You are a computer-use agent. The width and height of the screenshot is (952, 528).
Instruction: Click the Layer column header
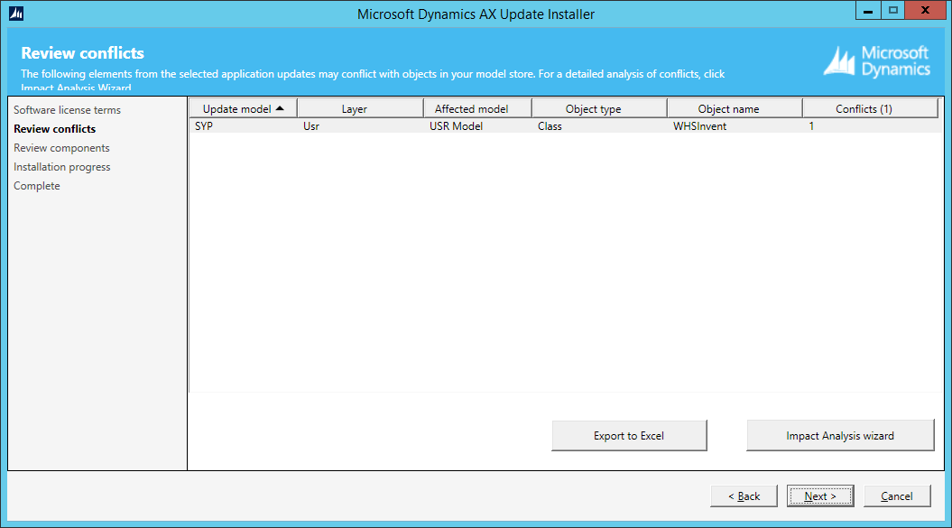354,108
